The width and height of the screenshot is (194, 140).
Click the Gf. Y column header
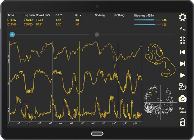tap(78, 15)
